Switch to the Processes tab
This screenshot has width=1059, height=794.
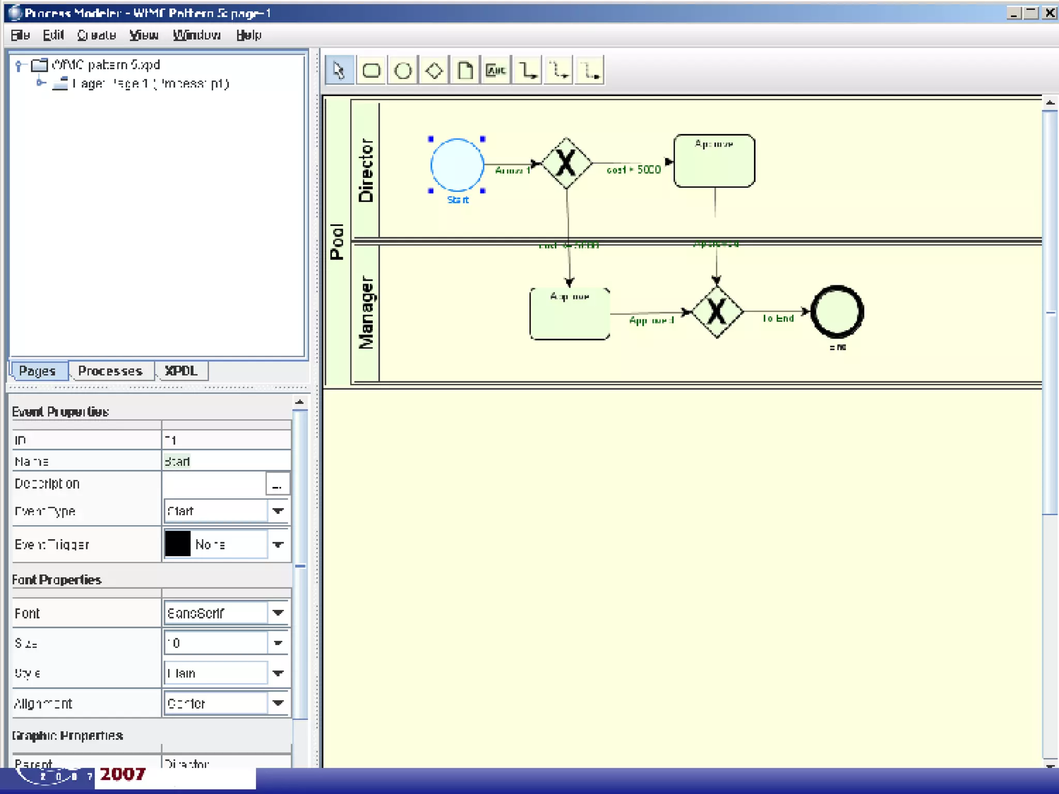pyautogui.click(x=110, y=371)
